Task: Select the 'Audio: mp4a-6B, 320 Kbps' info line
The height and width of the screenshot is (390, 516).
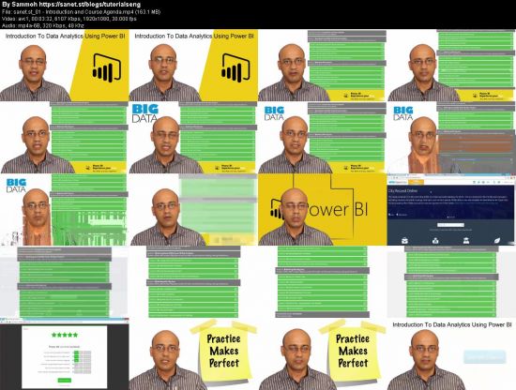Action: click(x=43, y=25)
